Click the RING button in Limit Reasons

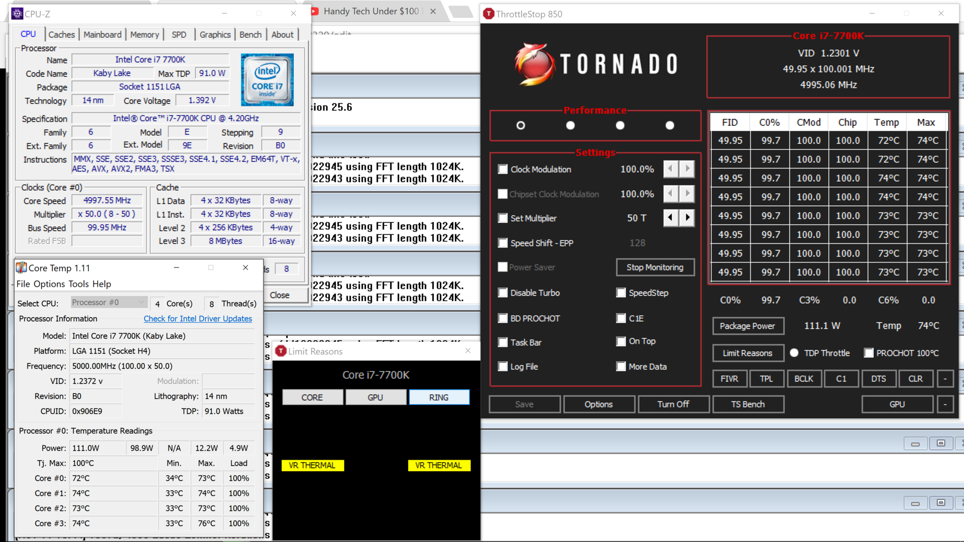point(439,397)
